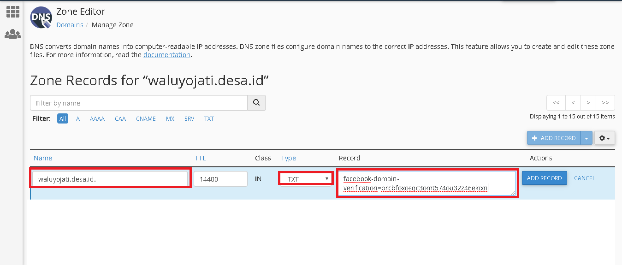Click the search magnifier button
The image size is (622, 265).
coord(256,103)
